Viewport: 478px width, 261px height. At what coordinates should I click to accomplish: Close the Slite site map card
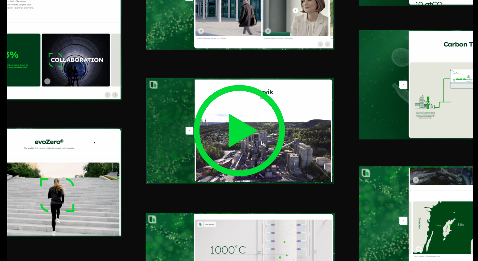tap(403, 220)
